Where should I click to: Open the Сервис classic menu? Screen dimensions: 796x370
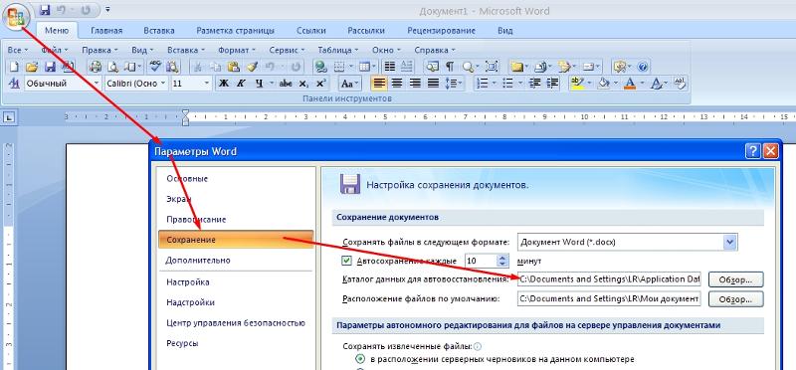click(x=287, y=51)
